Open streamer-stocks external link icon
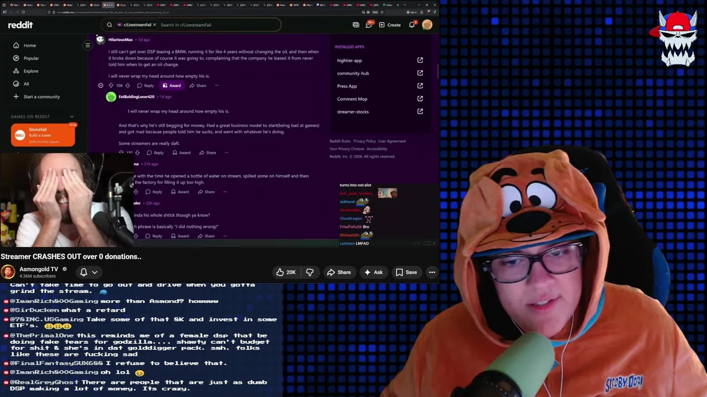The image size is (707, 397). (420, 111)
